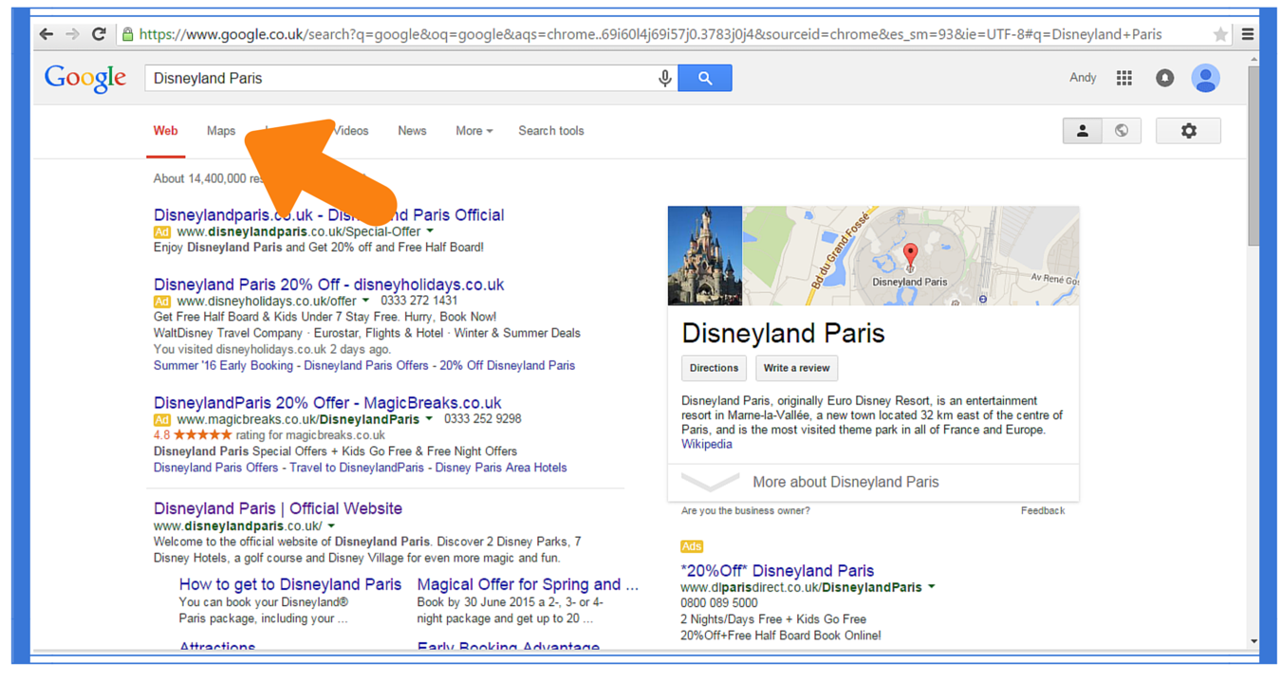Click the browser back arrow

click(46, 34)
